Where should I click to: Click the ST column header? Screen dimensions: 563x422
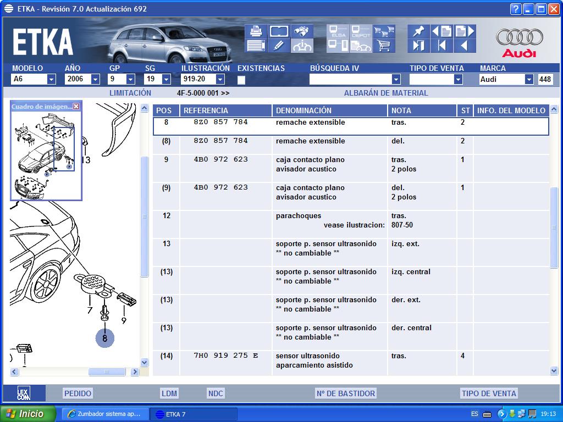point(465,110)
